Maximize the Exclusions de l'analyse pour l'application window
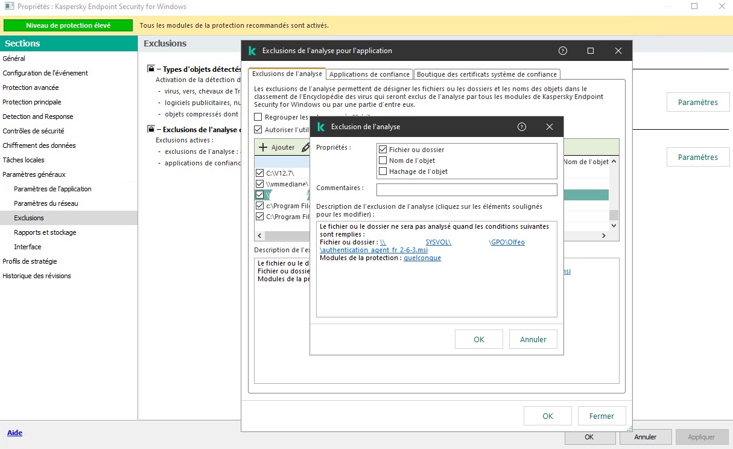733x449 pixels. 591,51
